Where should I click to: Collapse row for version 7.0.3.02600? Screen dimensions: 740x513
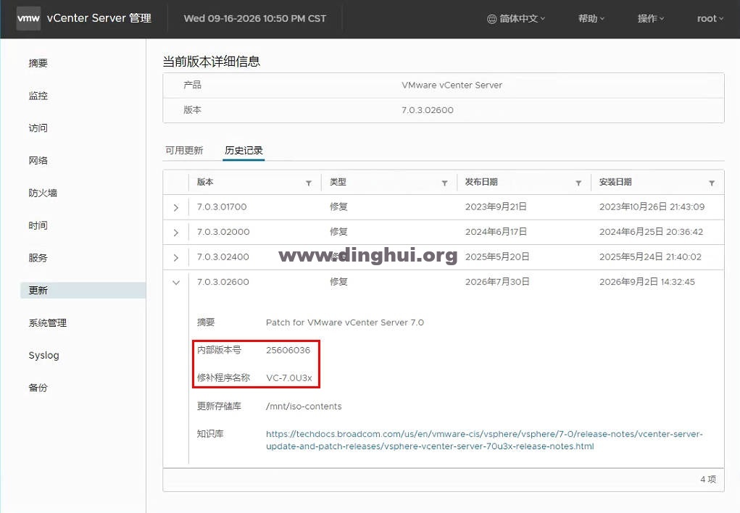pyautogui.click(x=176, y=283)
